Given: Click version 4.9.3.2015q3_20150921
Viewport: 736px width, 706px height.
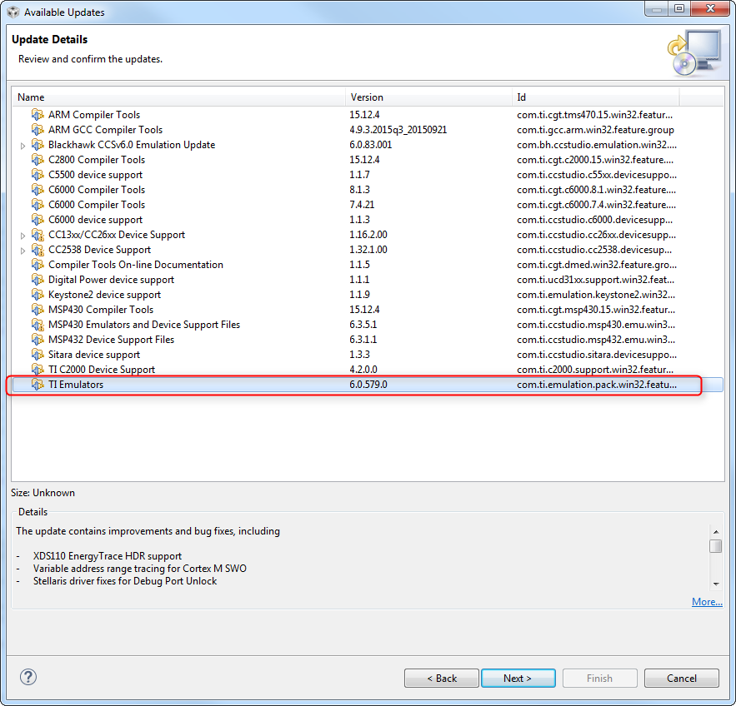Looking at the screenshot, I should 398,129.
